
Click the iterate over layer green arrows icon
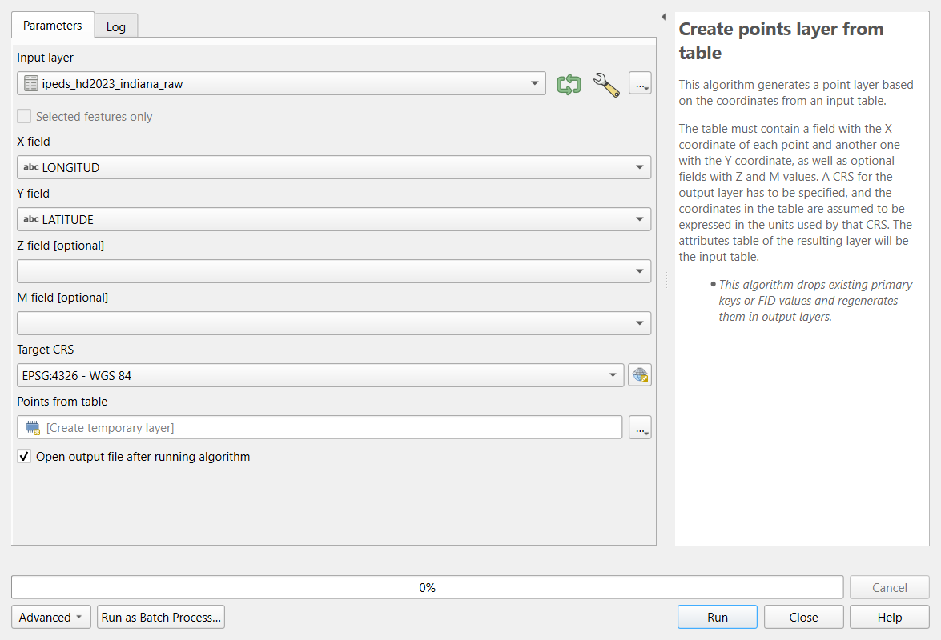tap(569, 84)
